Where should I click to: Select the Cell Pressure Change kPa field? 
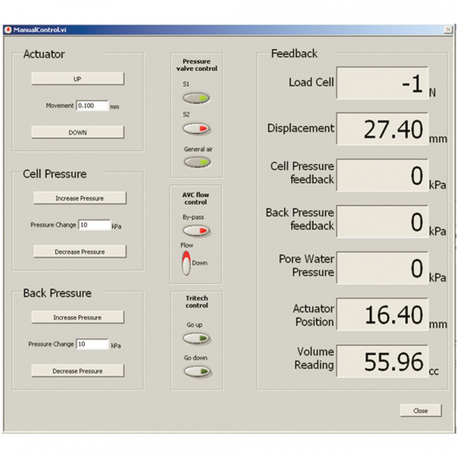click(x=94, y=225)
